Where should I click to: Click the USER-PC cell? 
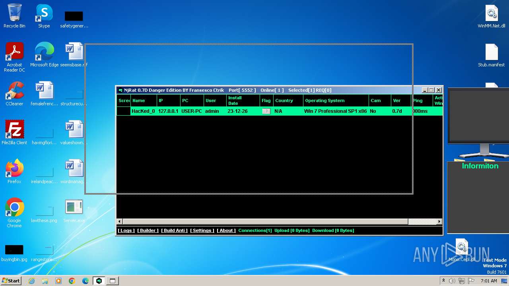point(192,111)
